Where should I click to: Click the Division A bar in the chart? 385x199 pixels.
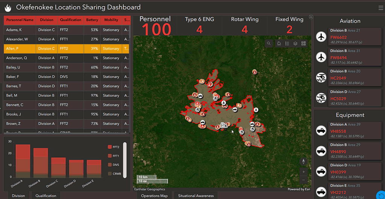coord(23,161)
